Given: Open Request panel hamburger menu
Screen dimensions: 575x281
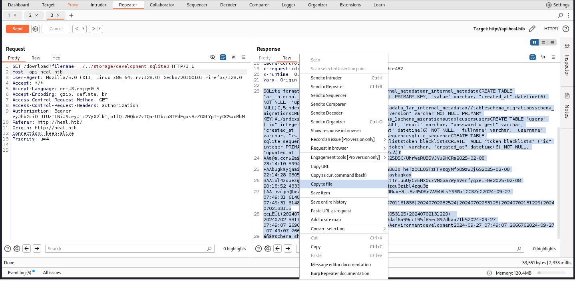Looking at the screenshot, I should tap(244, 57).
